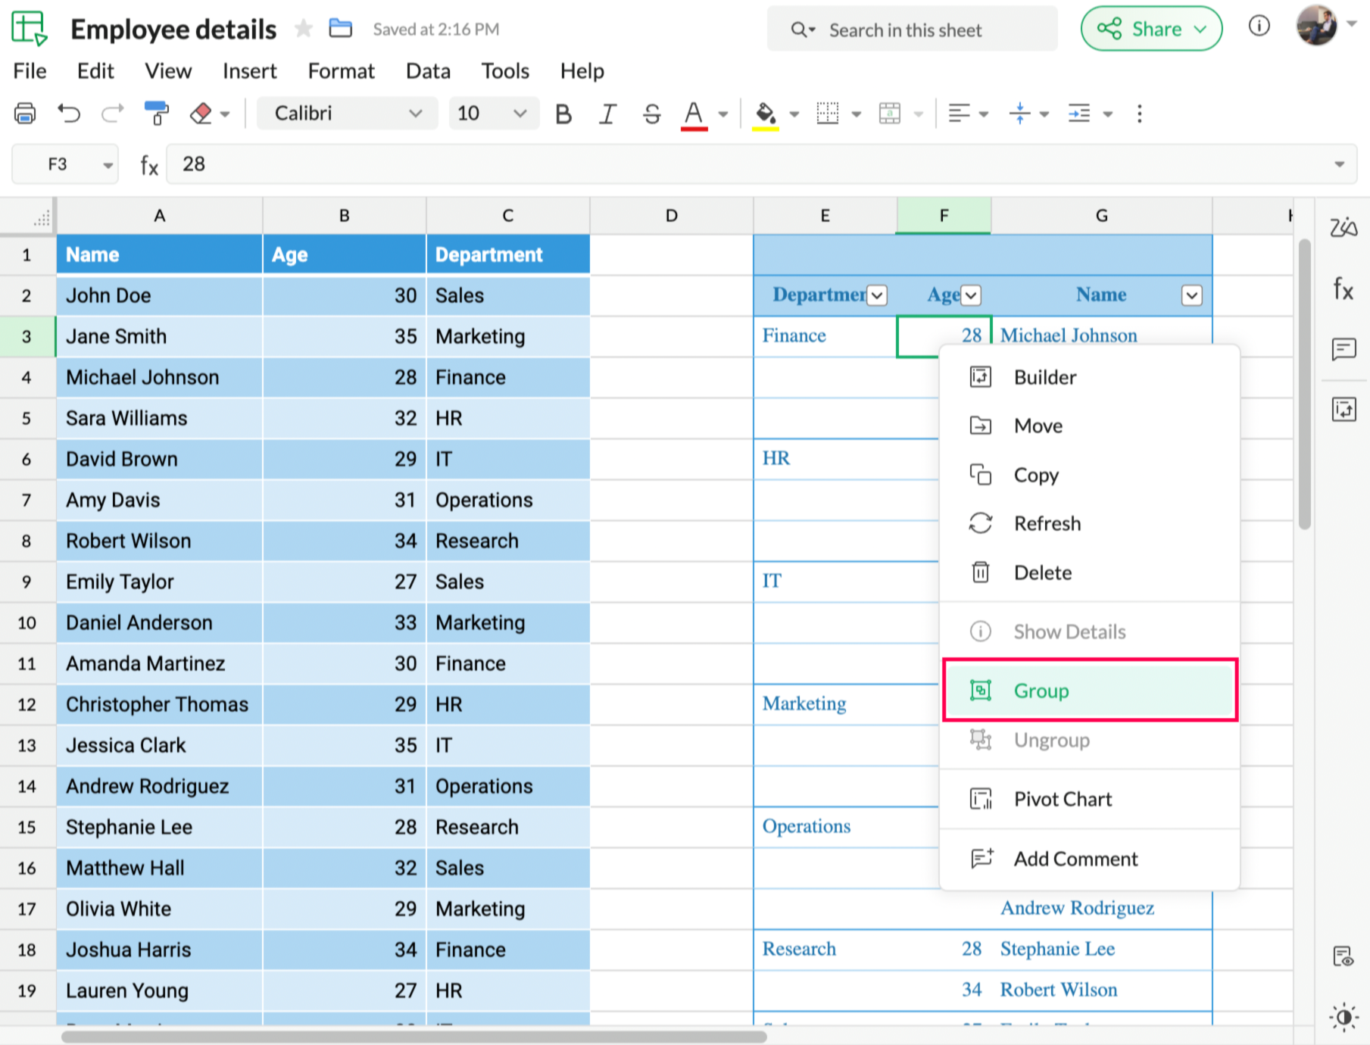Select the paint format tool
1370x1045 pixels.
pyautogui.click(x=156, y=114)
